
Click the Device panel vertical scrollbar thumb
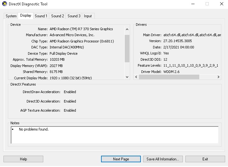tap(127, 48)
